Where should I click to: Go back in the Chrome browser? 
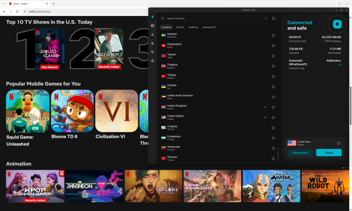point(4,11)
